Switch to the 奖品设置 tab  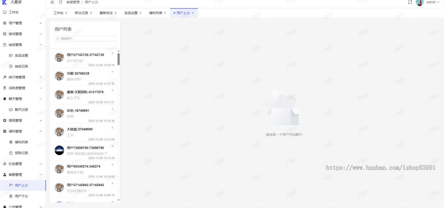click(x=131, y=13)
